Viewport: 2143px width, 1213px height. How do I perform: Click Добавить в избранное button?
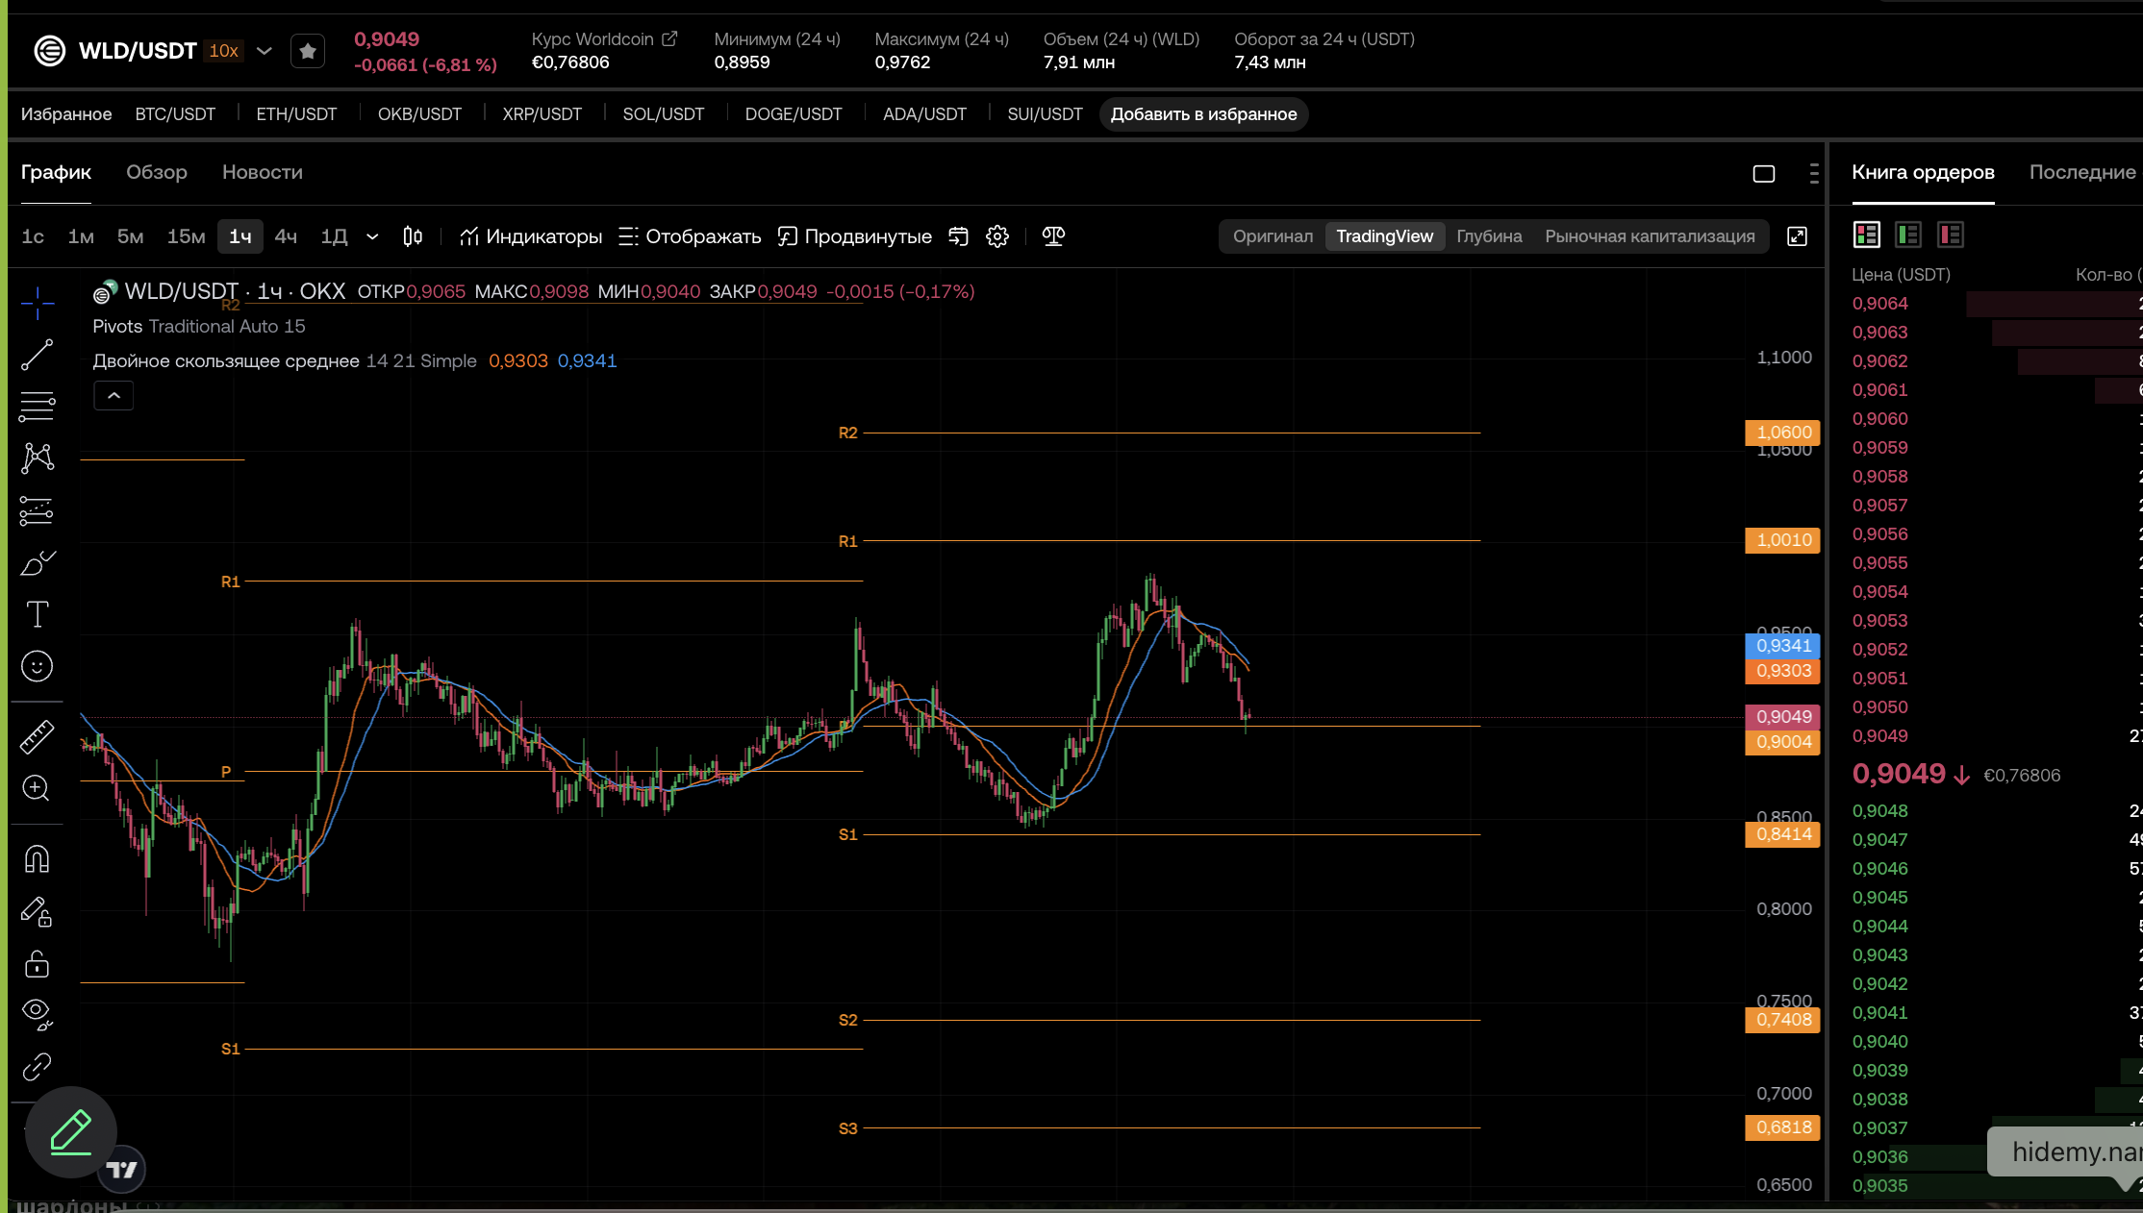(x=1203, y=114)
